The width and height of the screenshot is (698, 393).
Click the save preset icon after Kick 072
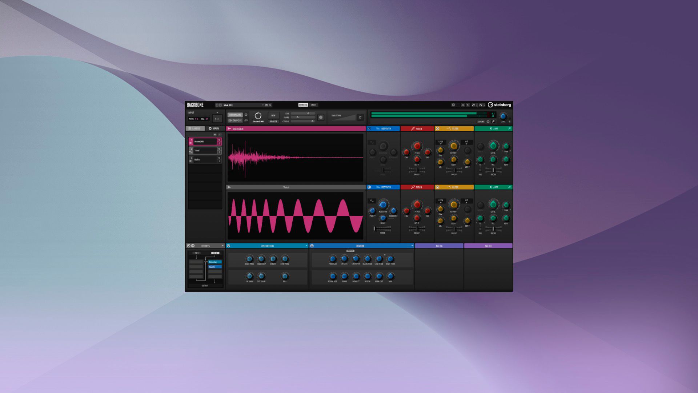coord(266,105)
